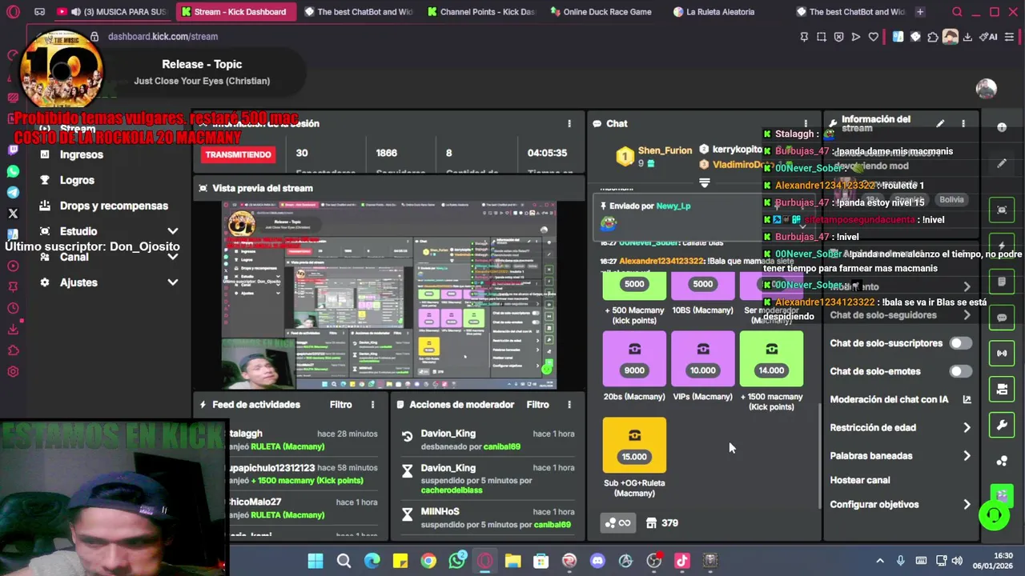Click the green headset support icon
The image size is (1025, 576).
click(994, 515)
